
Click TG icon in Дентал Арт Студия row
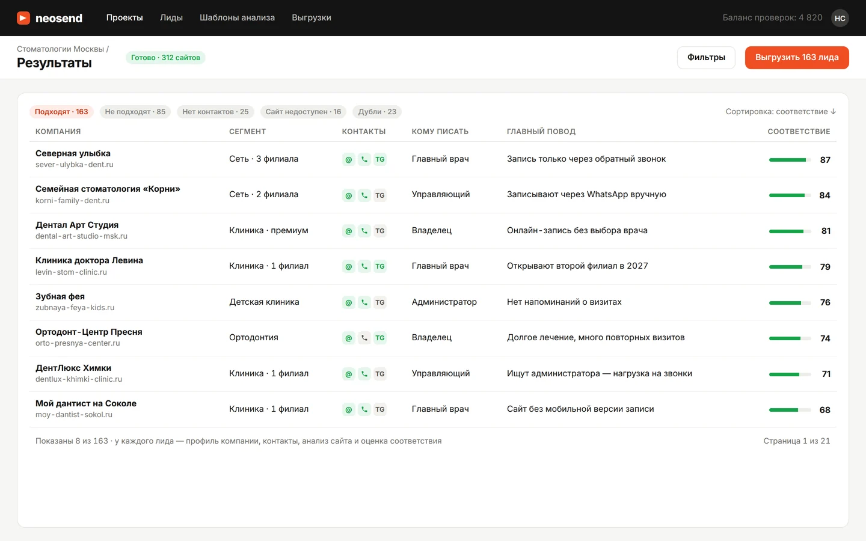(x=380, y=231)
